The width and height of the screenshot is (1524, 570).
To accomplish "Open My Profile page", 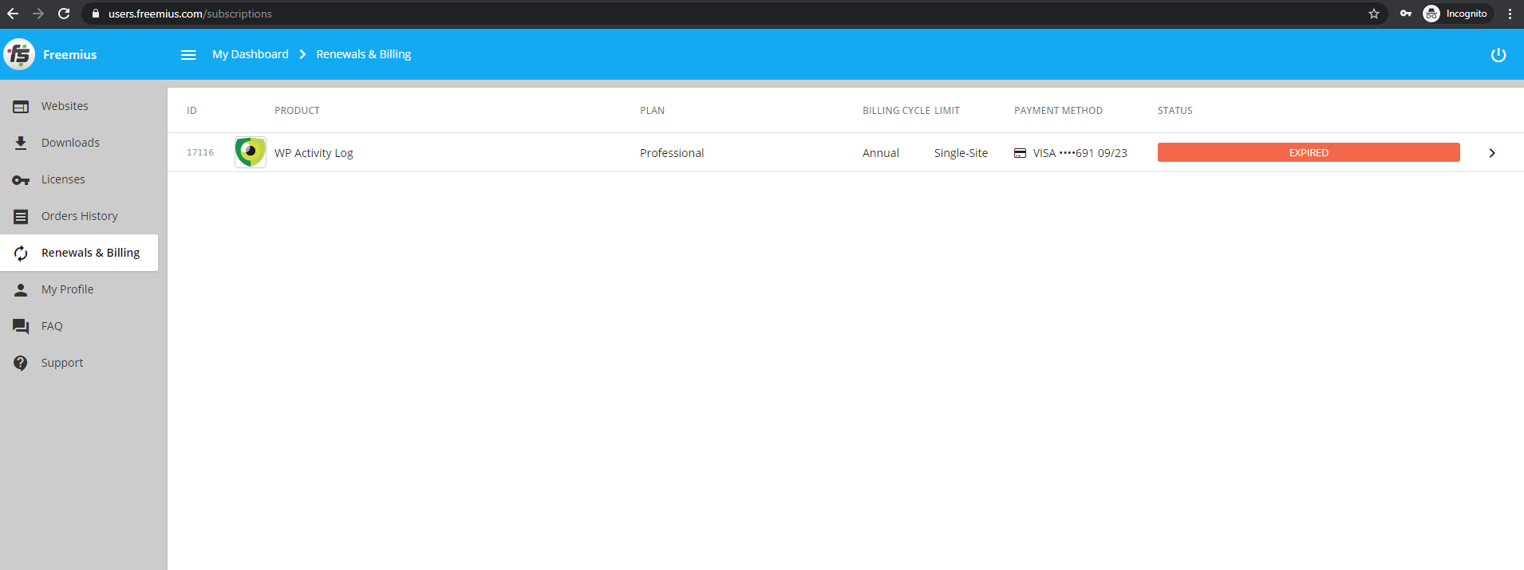I will pyautogui.click(x=79, y=289).
